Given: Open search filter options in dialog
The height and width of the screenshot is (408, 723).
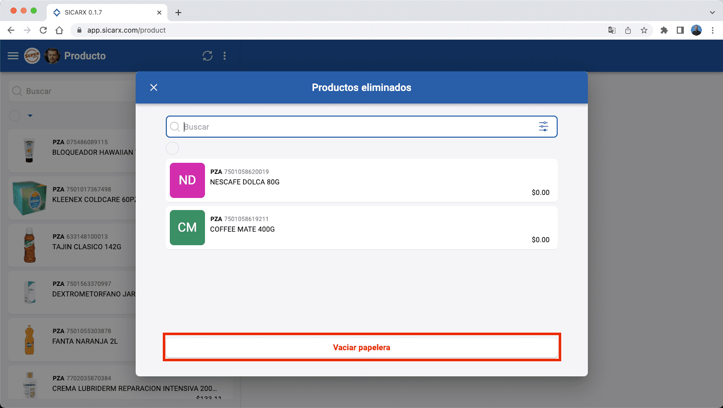Looking at the screenshot, I should (543, 127).
